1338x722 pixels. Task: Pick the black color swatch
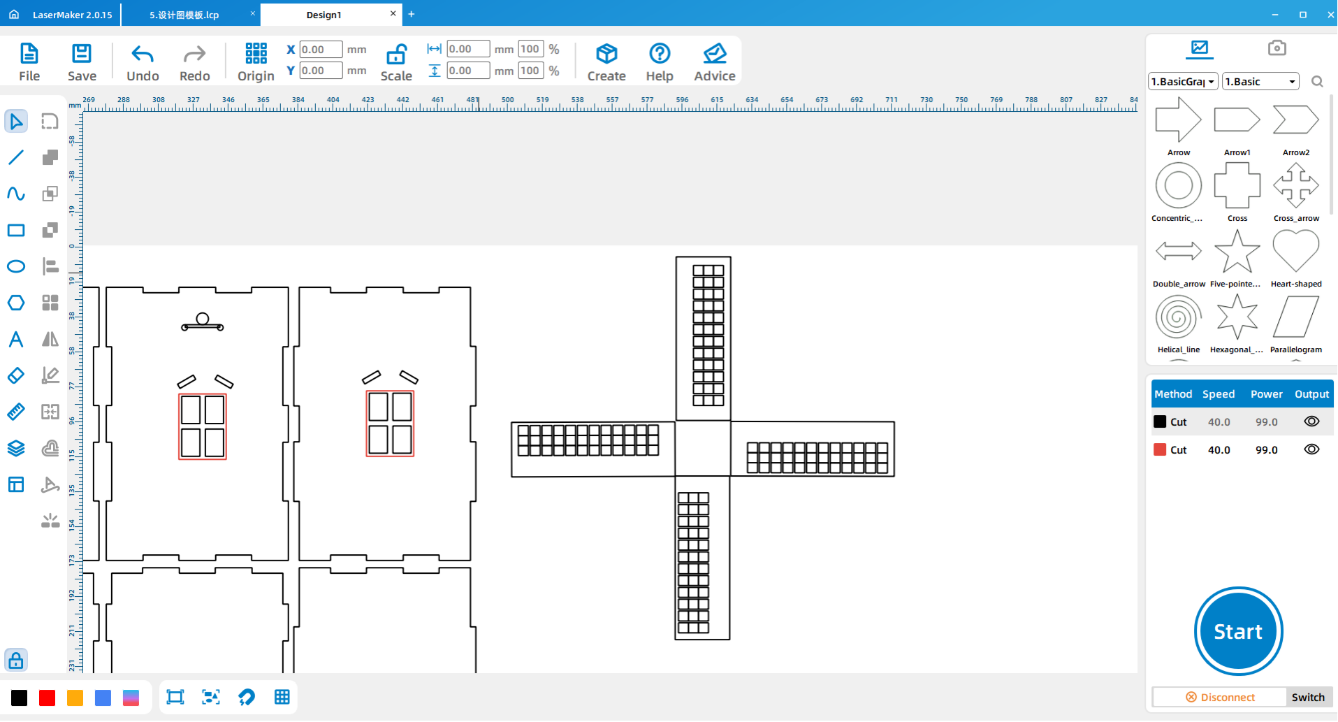click(20, 698)
